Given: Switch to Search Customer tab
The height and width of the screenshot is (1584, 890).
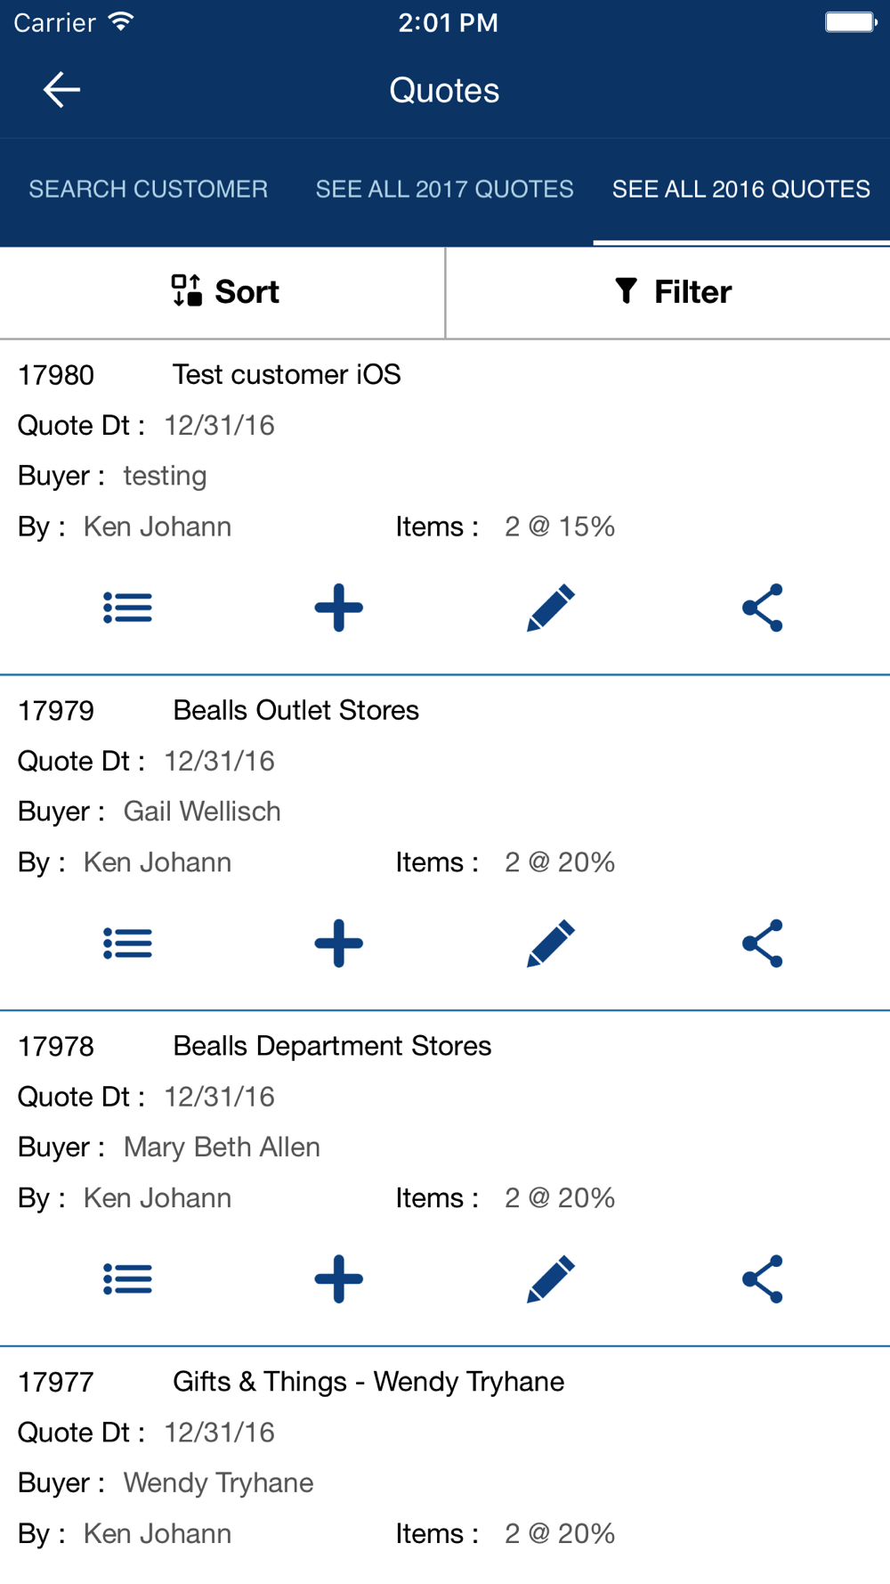Looking at the screenshot, I should [149, 190].
